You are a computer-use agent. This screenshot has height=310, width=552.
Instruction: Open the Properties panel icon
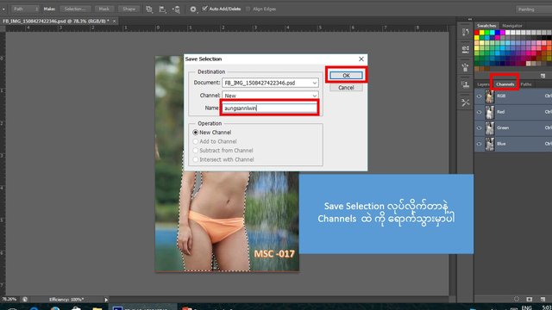[x=466, y=49]
